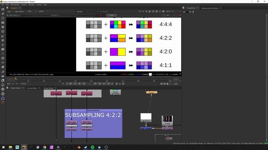Open the Filter nodes toolbar menu

3,32
